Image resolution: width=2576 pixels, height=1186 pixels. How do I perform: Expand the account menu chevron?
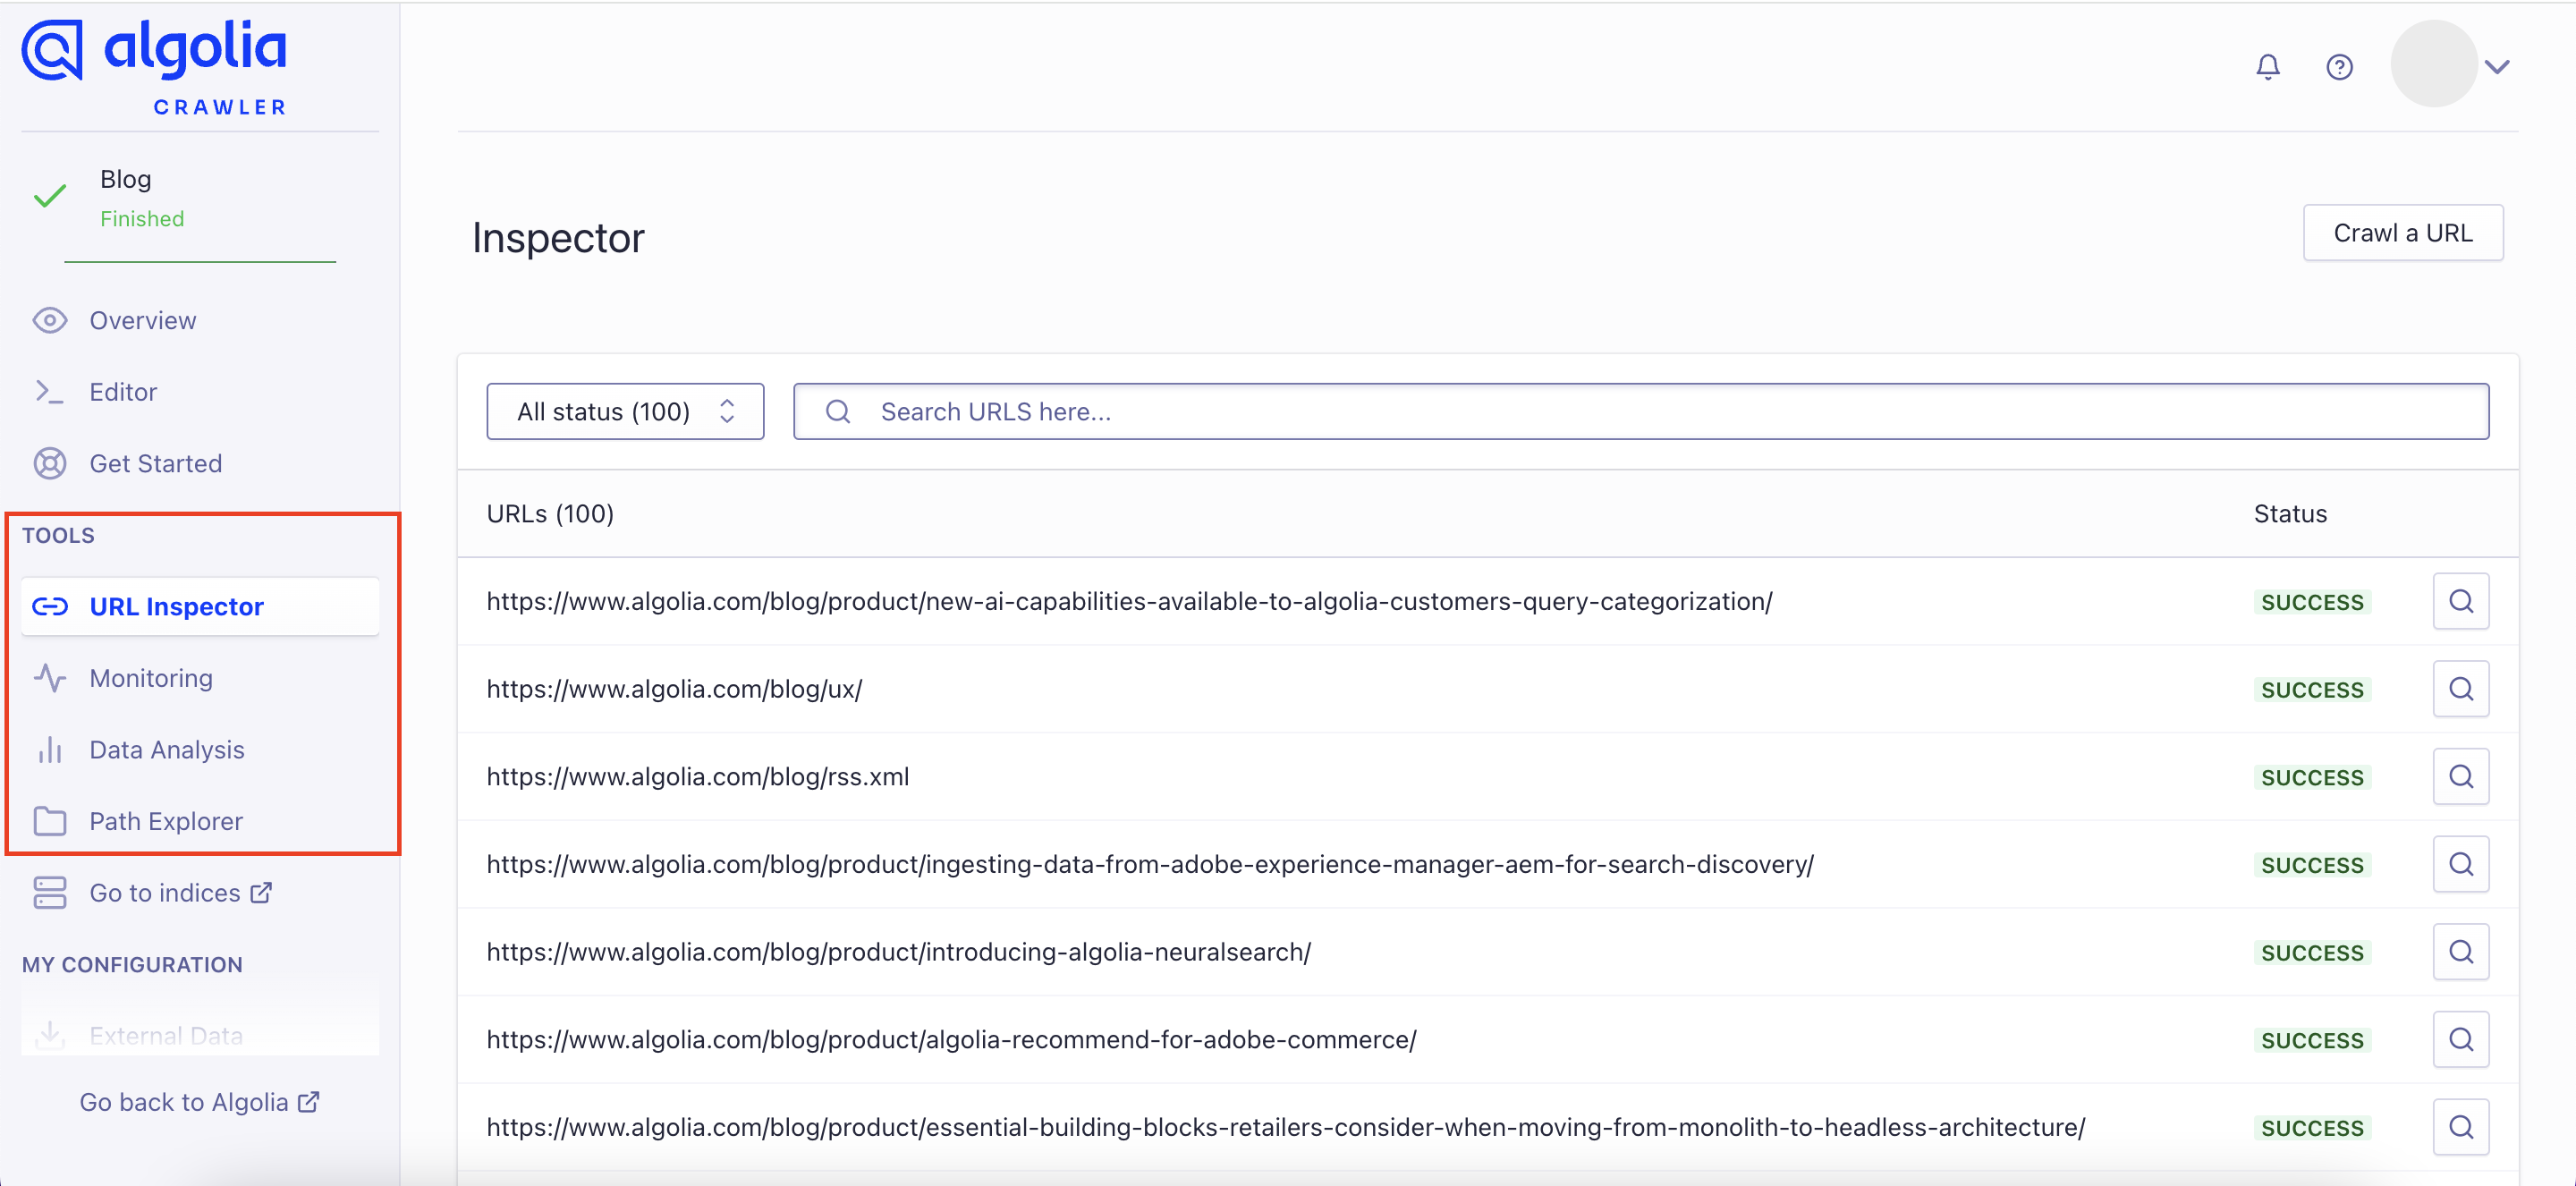(2497, 67)
